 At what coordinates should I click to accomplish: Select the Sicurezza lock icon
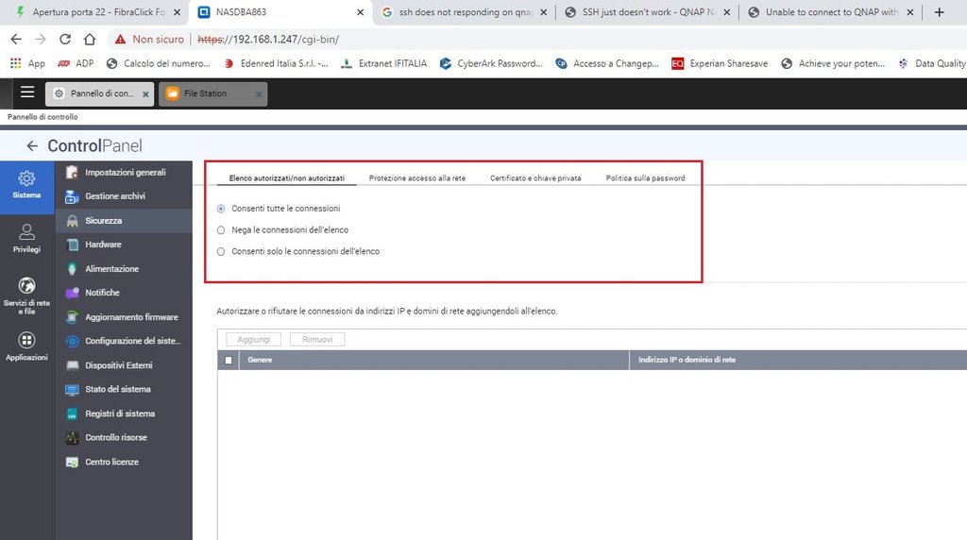pos(72,221)
